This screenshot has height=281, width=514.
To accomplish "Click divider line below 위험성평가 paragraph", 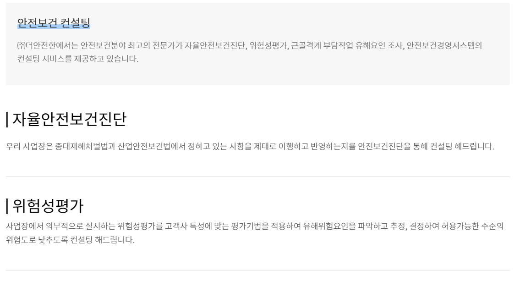I will 257,270.
